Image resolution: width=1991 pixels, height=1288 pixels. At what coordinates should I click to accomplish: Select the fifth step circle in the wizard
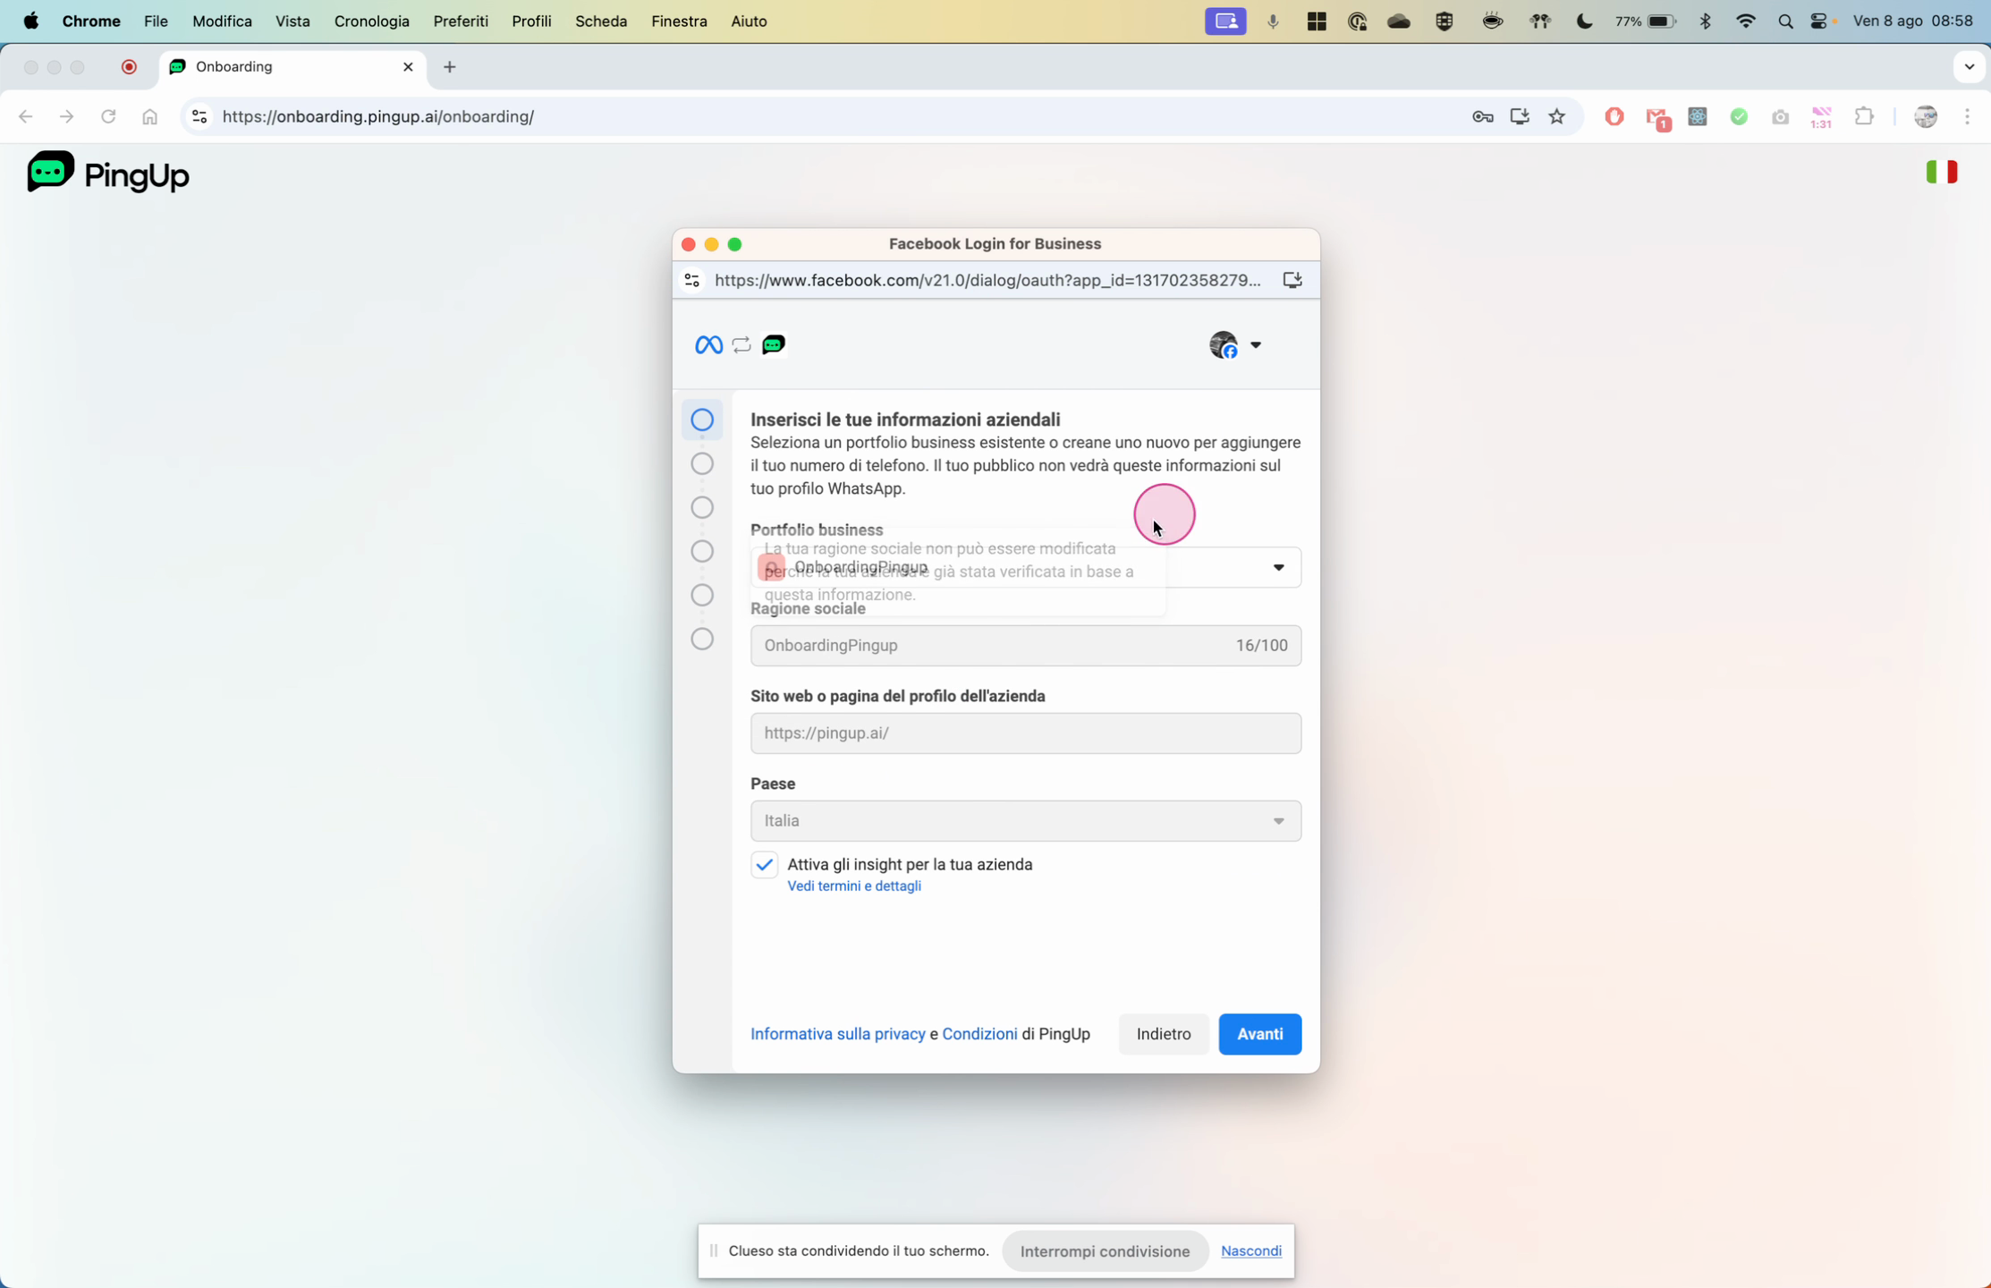pos(702,595)
